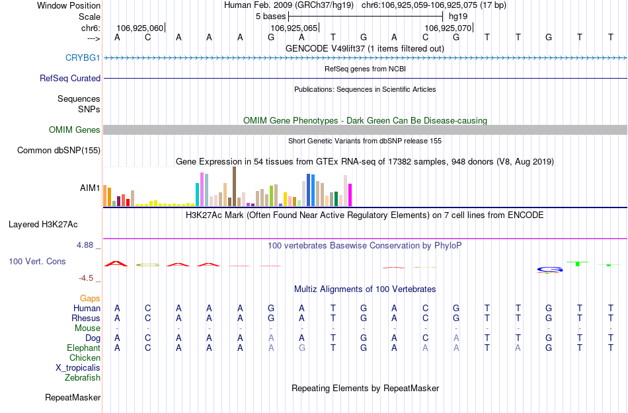Click the CRYBG1 blue arrowed gene line
The height and width of the screenshot is (413, 628).
(365, 58)
